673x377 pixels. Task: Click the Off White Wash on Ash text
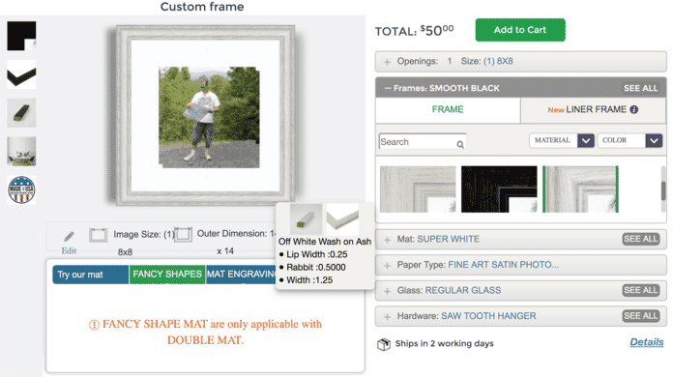(x=325, y=242)
